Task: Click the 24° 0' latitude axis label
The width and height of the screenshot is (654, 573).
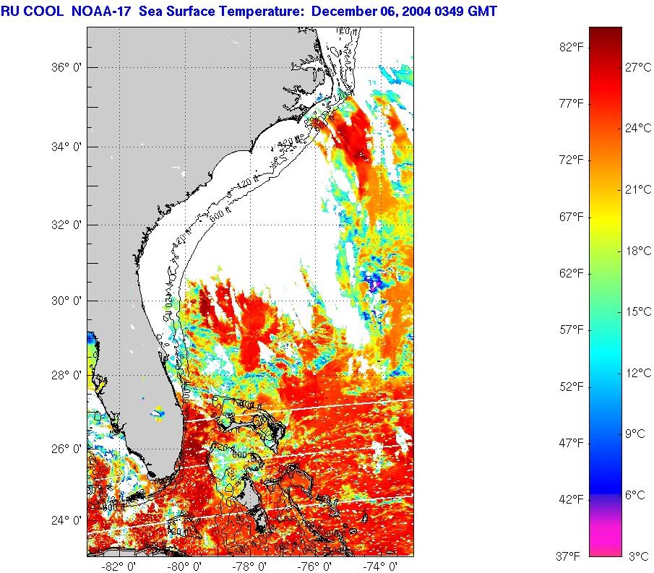Action: [62, 520]
